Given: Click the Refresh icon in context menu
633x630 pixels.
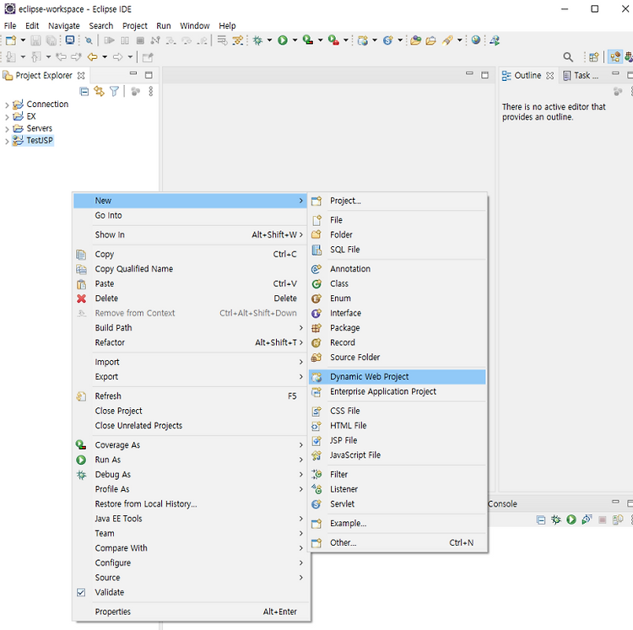Looking at the screenshot, I should tap(81, 396).
